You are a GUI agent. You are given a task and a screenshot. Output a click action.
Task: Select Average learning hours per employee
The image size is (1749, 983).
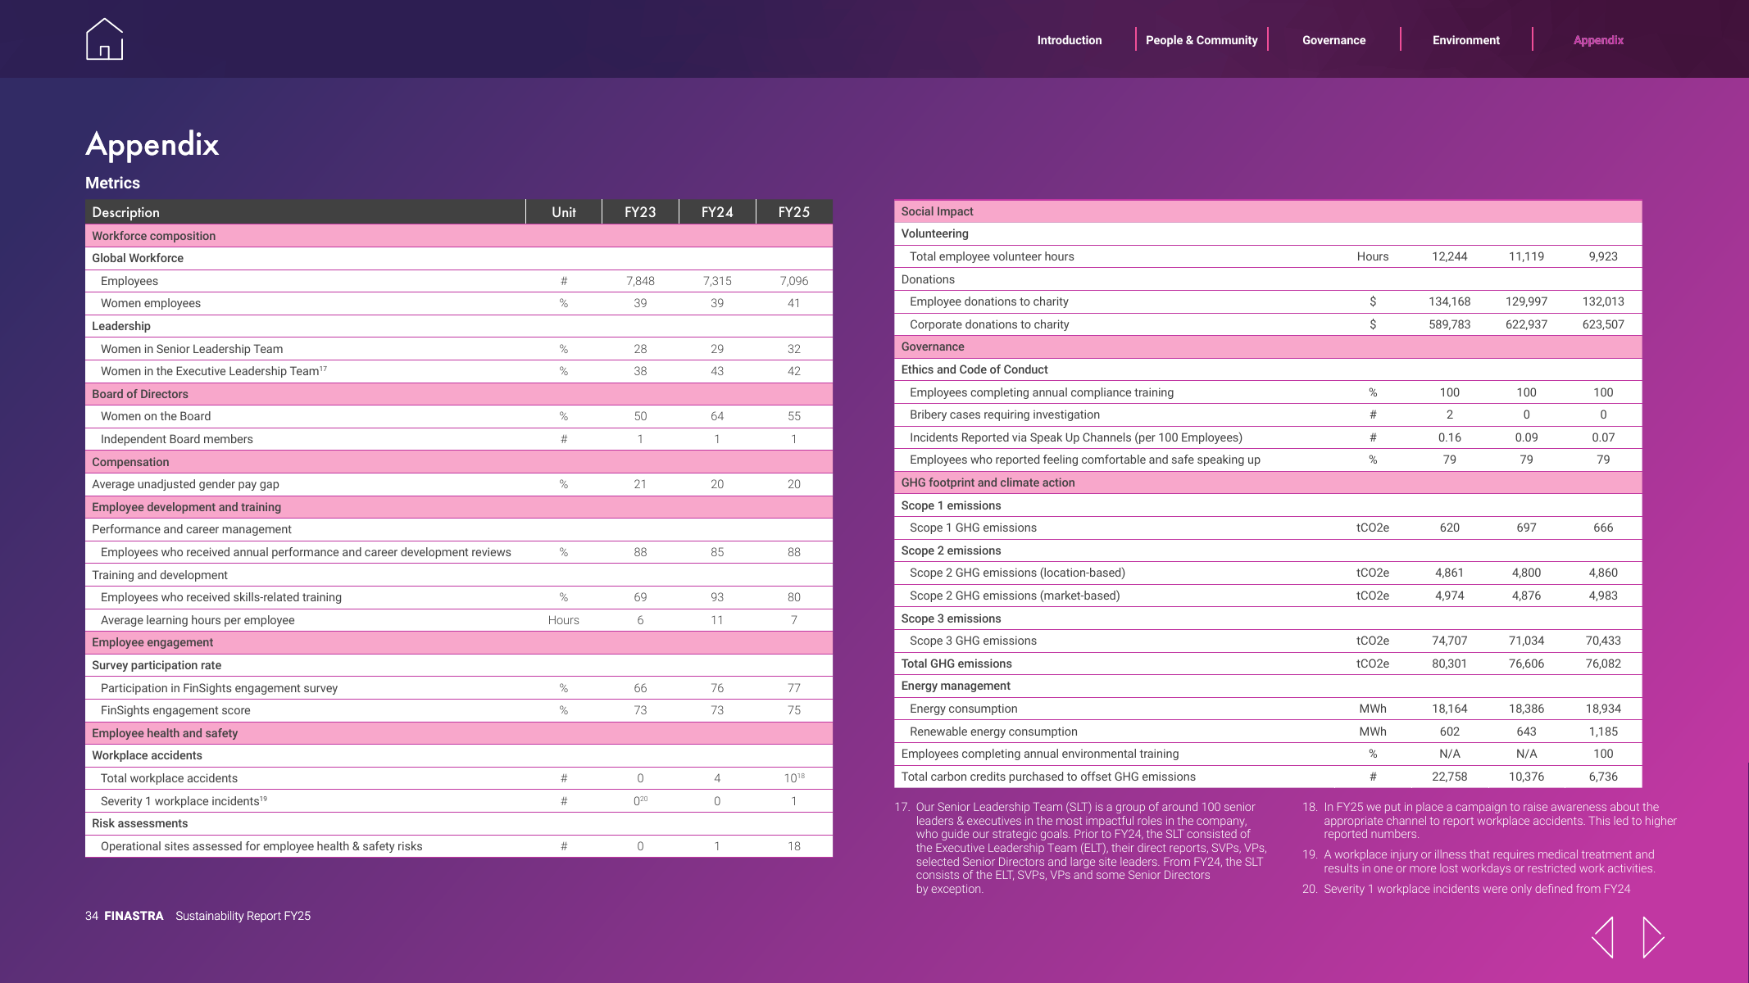point(459,620)
